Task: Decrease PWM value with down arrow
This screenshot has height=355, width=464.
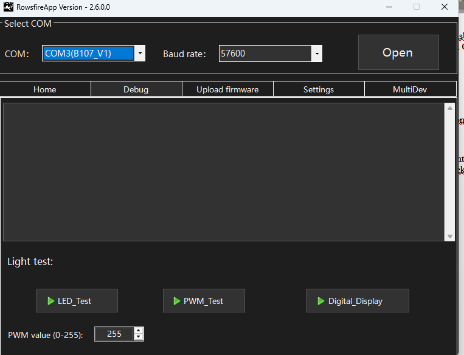Action: pyautogui.click(x=139, y=337)
